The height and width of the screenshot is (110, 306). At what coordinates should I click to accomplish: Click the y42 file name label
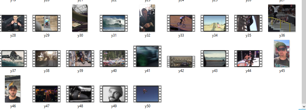(181, 71)
